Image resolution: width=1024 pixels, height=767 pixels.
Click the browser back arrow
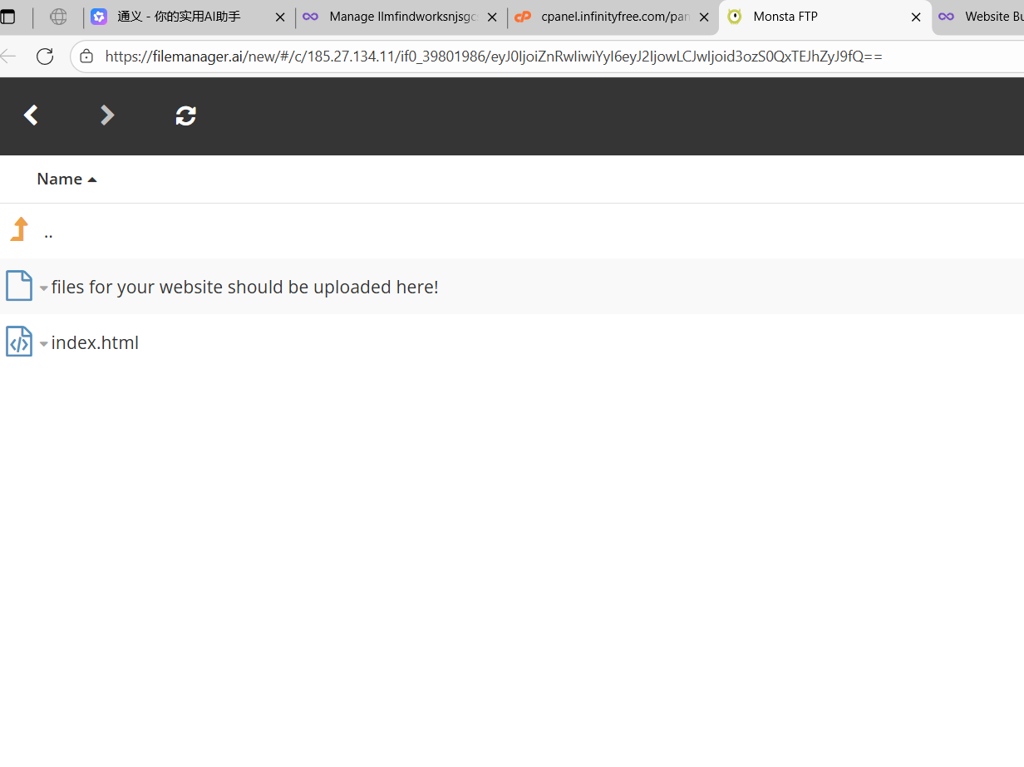click(x=8, y=57)
